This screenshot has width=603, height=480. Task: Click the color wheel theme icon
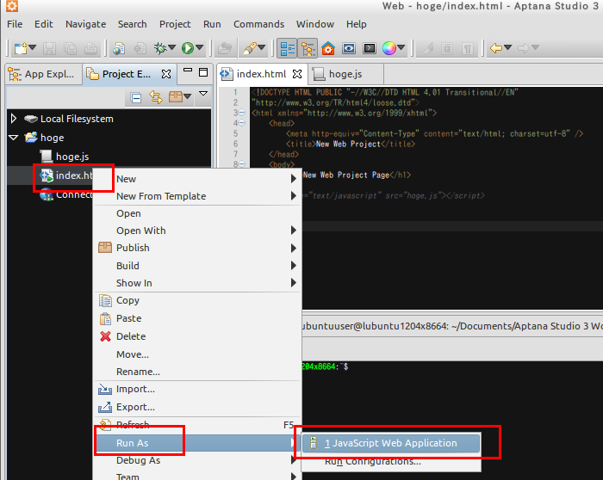[389, 48]
